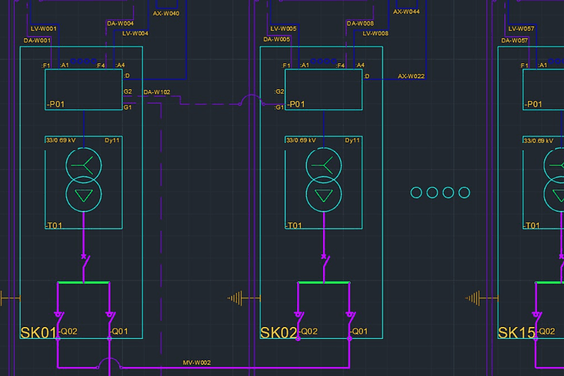Click the four cyan continuation circles between SK02 and SK15
The width and height of the screenshot is (564, 376).
tap(440, 193)
